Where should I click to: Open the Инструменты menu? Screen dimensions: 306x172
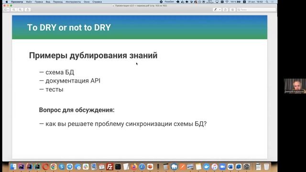[x=73, y=2]
